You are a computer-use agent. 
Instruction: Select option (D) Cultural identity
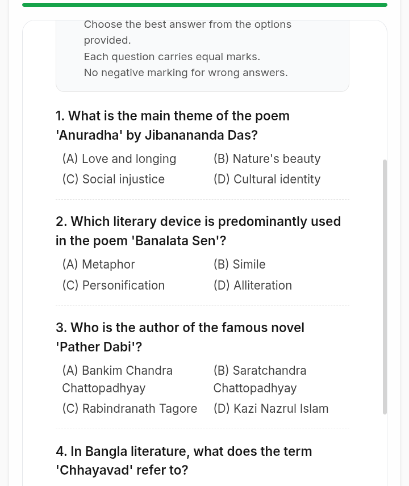(267, 179)
